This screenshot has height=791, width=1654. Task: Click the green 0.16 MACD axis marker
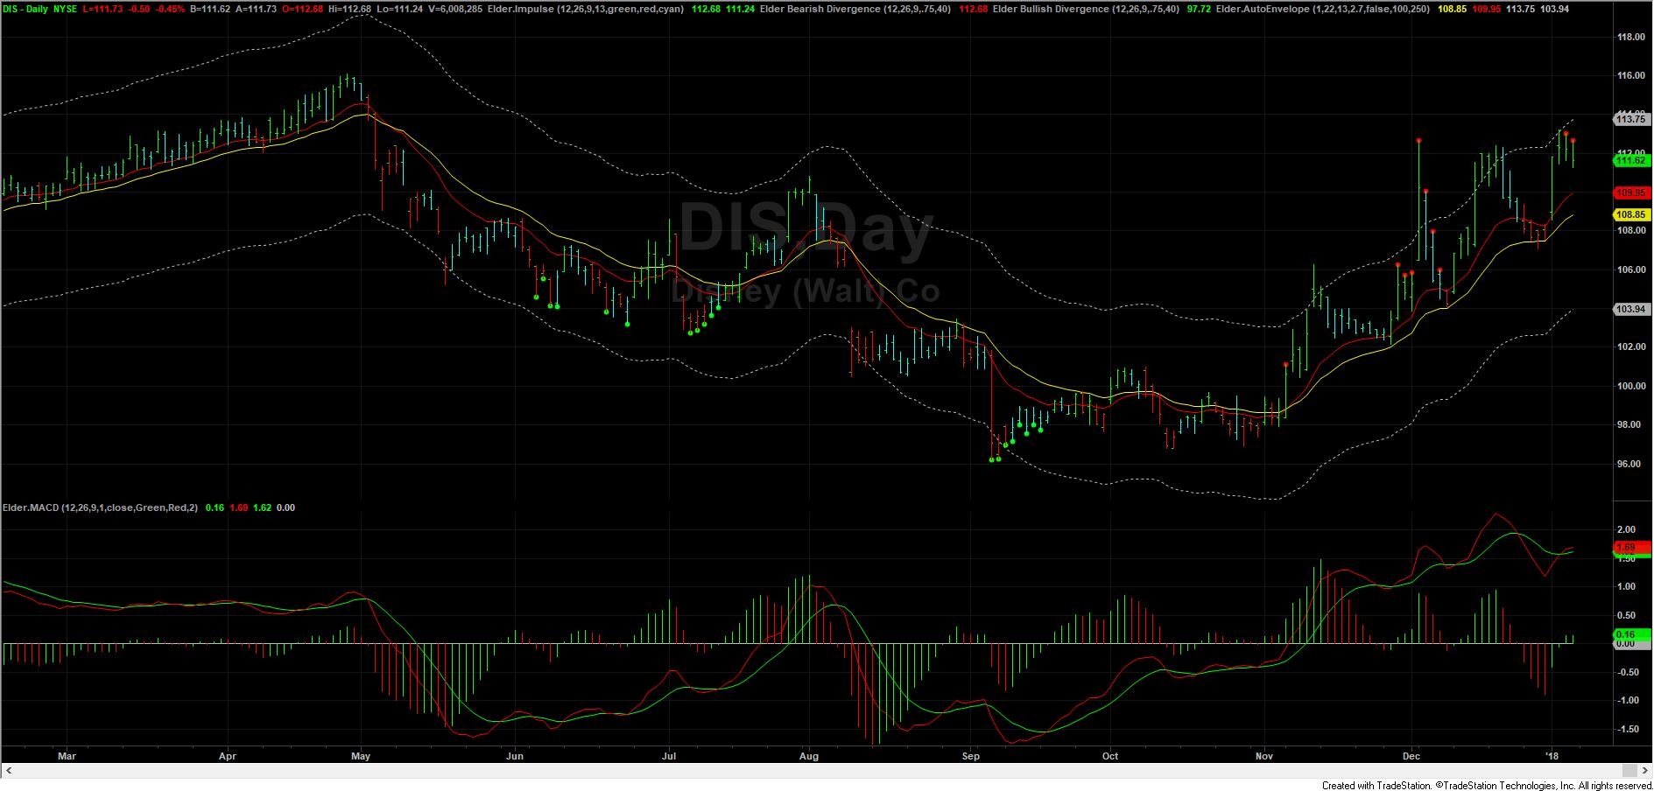click(1631, 634)
